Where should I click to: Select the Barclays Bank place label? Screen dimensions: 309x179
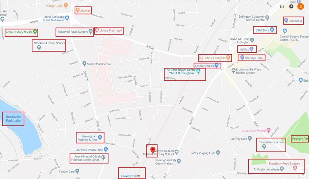[x=254, y=58]
